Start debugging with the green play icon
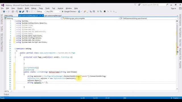The height and width of the screenshot is (102, 182). pyautogui.click(x=63, y=12)
